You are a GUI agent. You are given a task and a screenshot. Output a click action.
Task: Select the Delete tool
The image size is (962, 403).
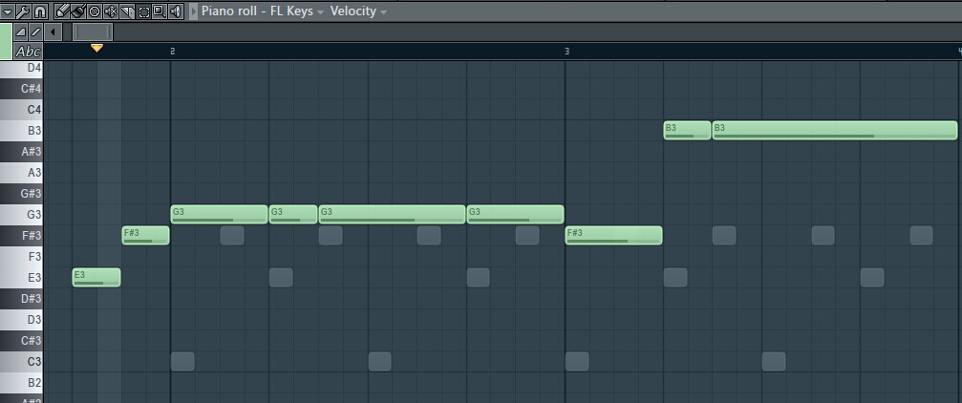tap(95, 11)
